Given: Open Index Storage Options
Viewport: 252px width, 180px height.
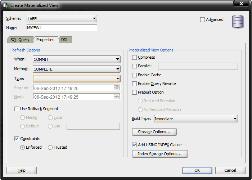Looking at the screenshot, I should (160, 154).
